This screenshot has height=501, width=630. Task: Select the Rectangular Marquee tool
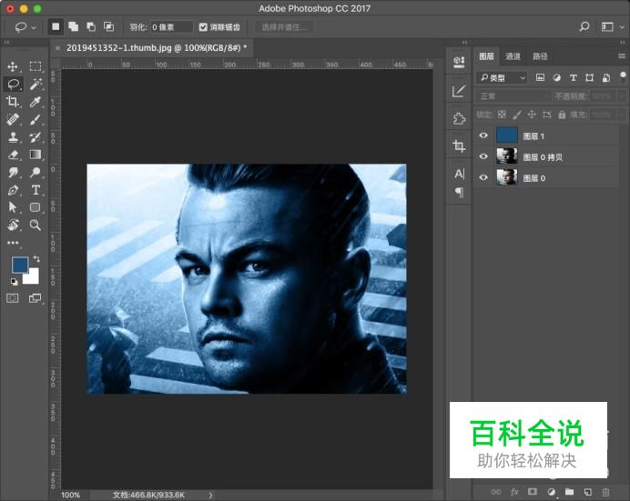(x=36, y=66)
